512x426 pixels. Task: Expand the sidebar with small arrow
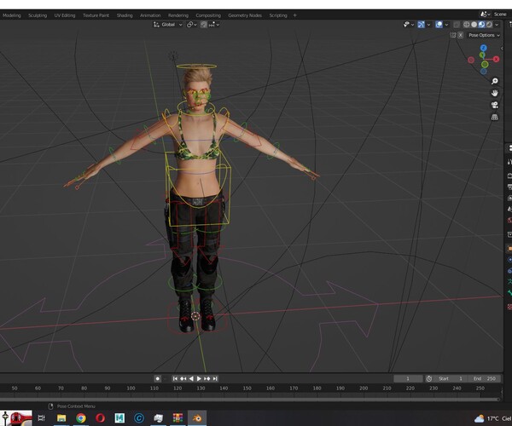point(502,49)
